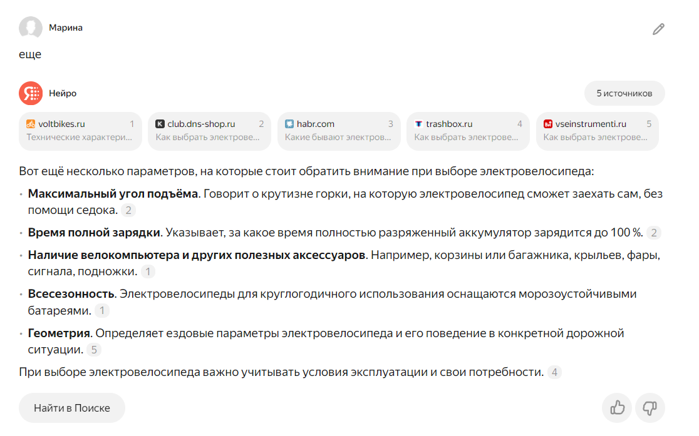Open the trashbox.ru source card
Viewport: 699px width, 436px height.
click(x=468, y=131)
